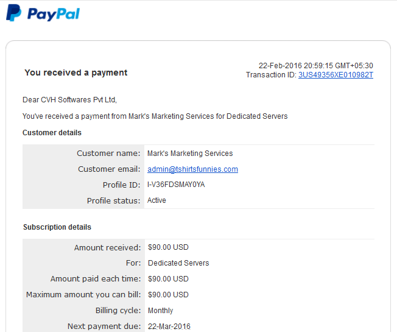This screenshot has height=332, width=397.
Task: Click the 'Billing cycle:' label
Action: (118, 311)
